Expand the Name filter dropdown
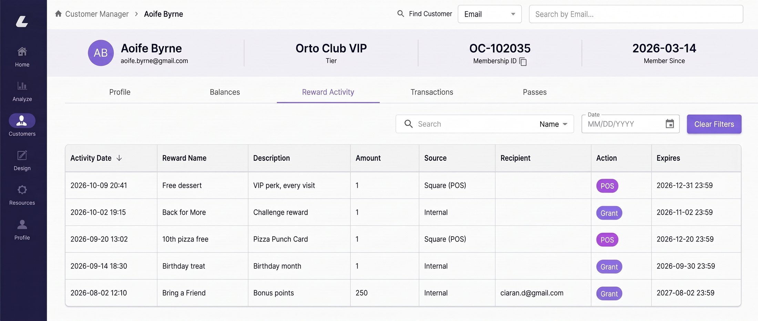This screenshot has height=321, width=758. (x=553, y=124)
